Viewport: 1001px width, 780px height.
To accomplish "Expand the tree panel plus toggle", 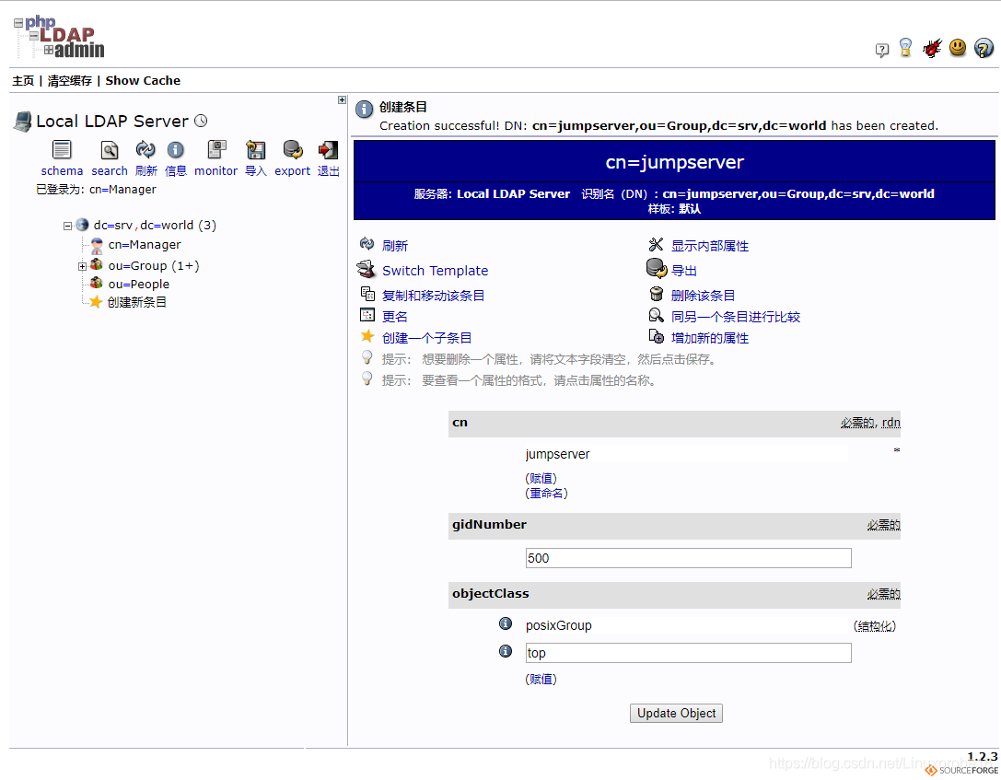I will (x=343, y=100).
